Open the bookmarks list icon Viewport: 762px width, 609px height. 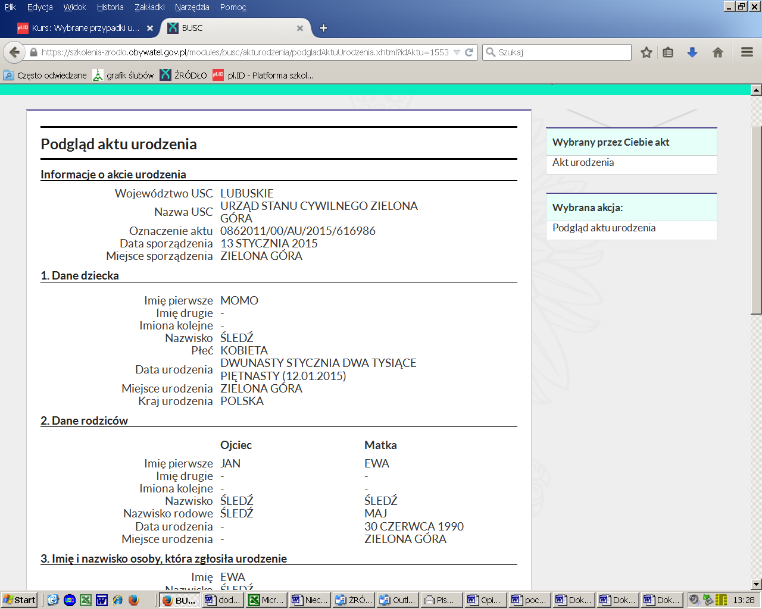click(668, 52)
